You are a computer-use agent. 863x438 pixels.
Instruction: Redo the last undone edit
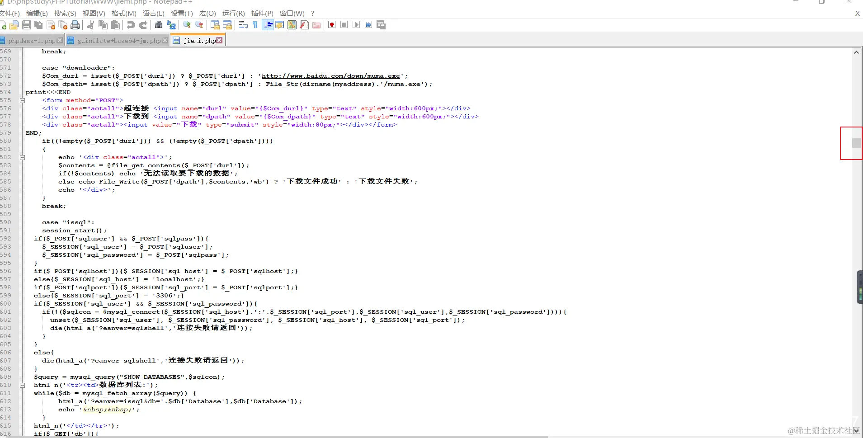click(x=143, y=25)
